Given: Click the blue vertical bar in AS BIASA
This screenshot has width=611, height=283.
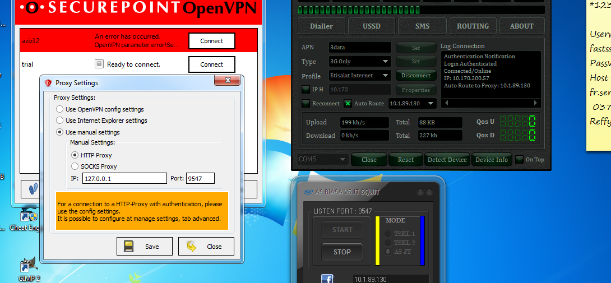Looking at the screenshot, I should tap(423, 240).
